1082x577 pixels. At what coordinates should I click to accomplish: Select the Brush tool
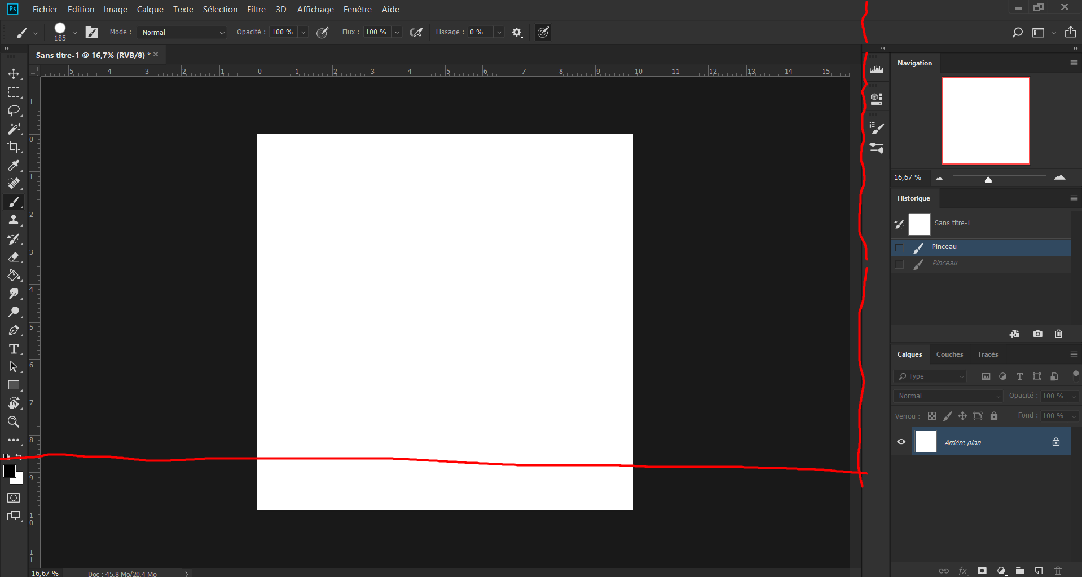point(14,202)
